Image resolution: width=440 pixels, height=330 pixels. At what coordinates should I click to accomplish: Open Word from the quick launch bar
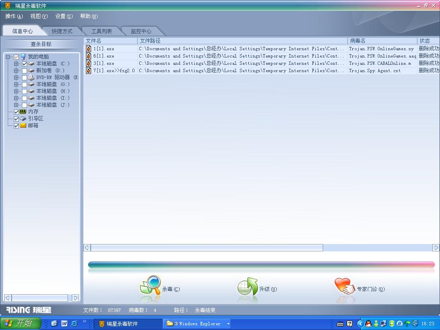click(x=64, y=324)
